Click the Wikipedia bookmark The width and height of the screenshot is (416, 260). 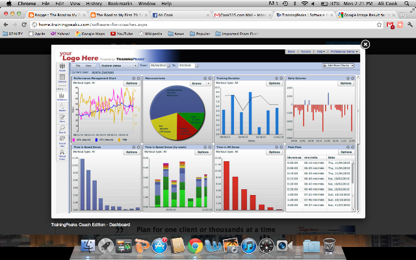click(x=150, y=34)
